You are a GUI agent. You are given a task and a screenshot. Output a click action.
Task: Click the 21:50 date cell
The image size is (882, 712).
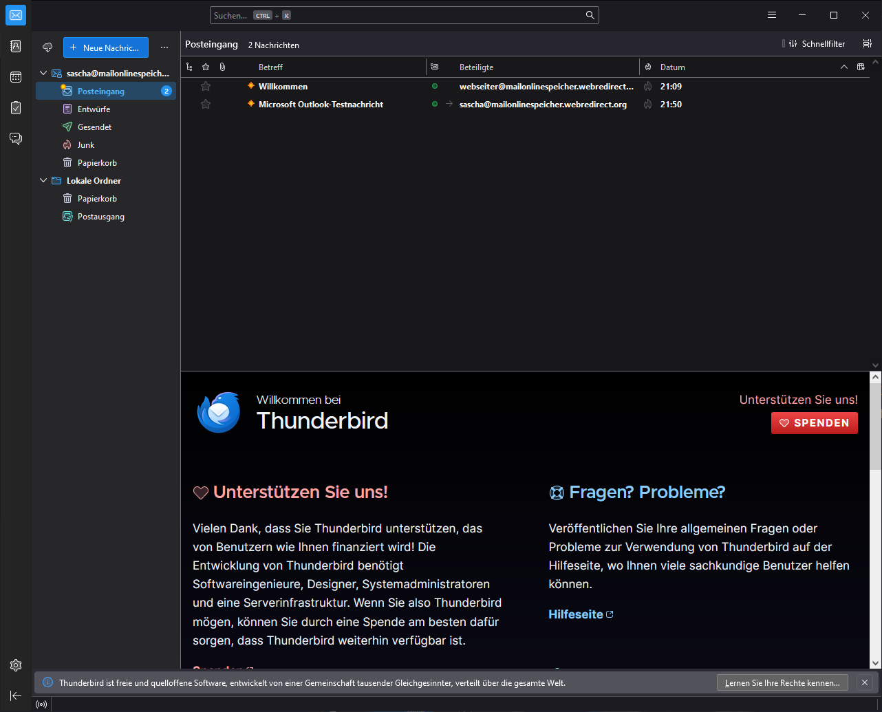click(671, 105)
